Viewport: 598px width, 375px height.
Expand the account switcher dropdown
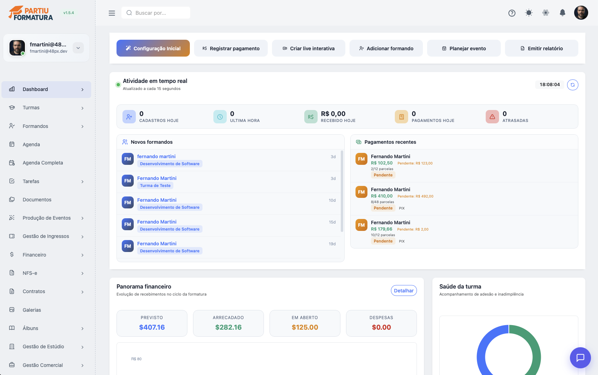point(78,48)
